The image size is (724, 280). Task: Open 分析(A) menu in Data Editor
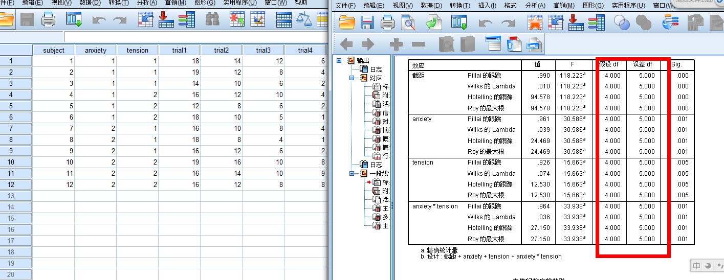[x=147, y=3]
